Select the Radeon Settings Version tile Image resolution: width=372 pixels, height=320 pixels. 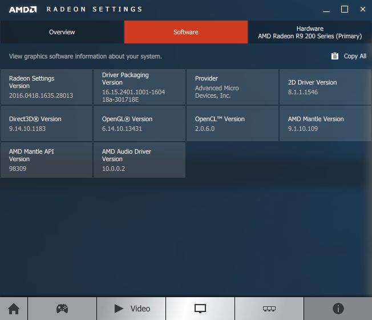pos(47,87)
